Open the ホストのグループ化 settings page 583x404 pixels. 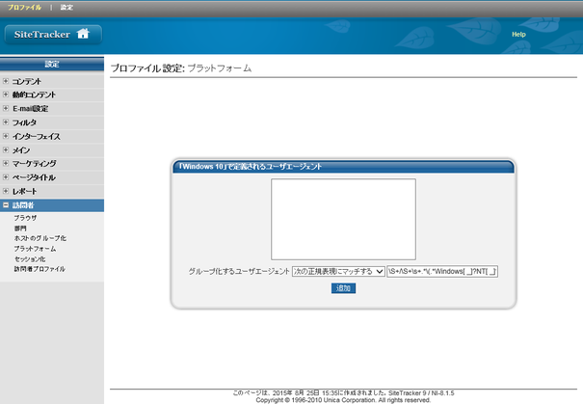[x=40, y=238]
